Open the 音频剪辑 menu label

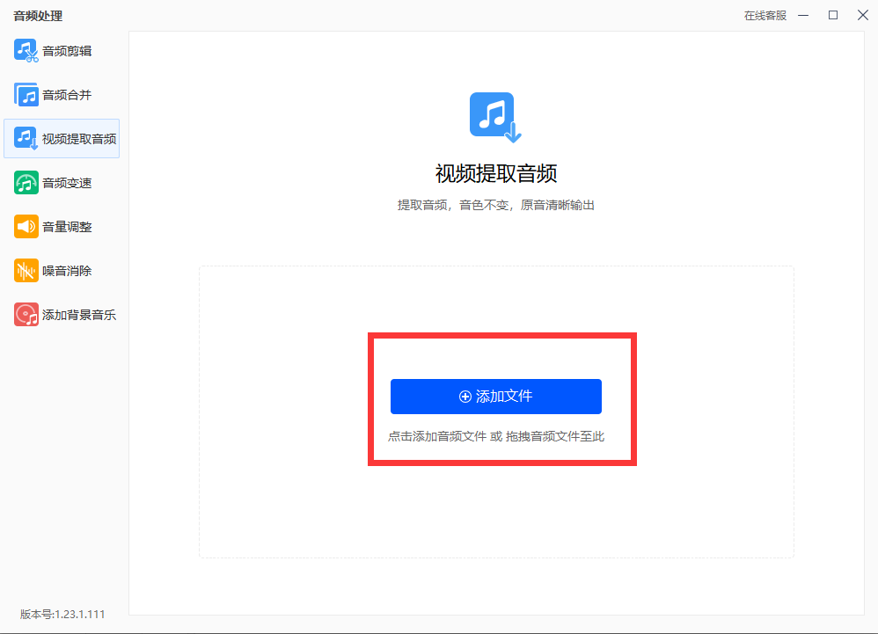tap(67, 51)
